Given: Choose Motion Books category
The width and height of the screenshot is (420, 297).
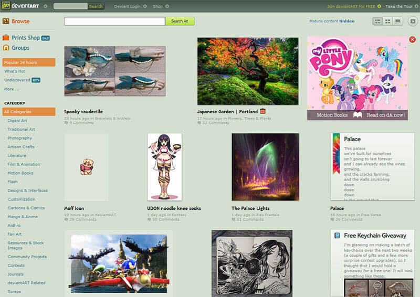Looking at the screenshot, I should tap(20, 173).
